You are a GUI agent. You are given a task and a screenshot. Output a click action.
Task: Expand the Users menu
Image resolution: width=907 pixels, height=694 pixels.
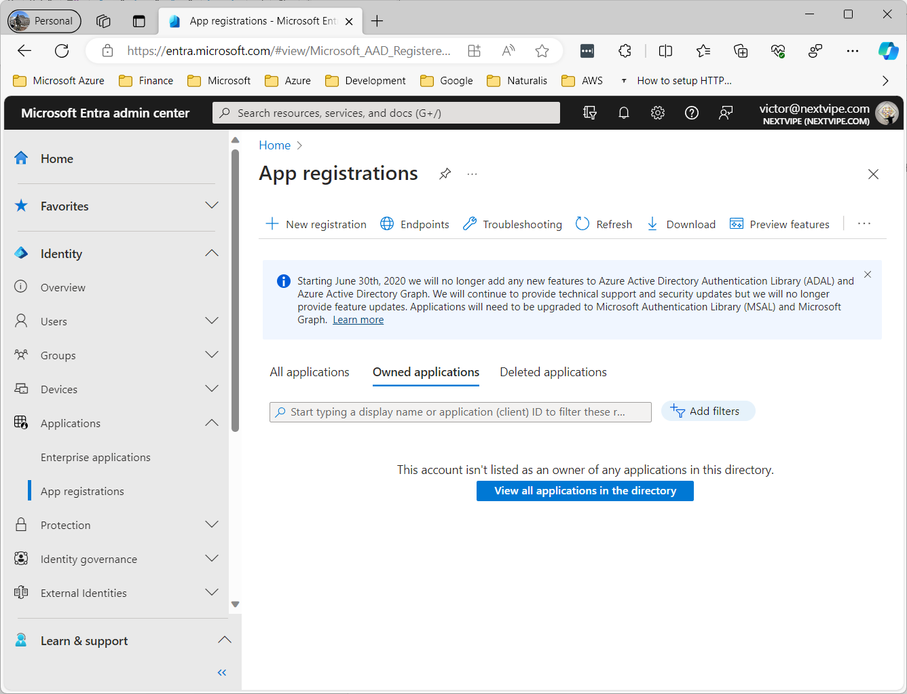coord(212,321)
